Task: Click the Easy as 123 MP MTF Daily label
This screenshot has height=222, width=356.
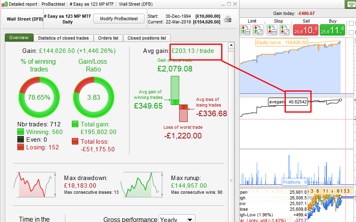Action: 67,19
